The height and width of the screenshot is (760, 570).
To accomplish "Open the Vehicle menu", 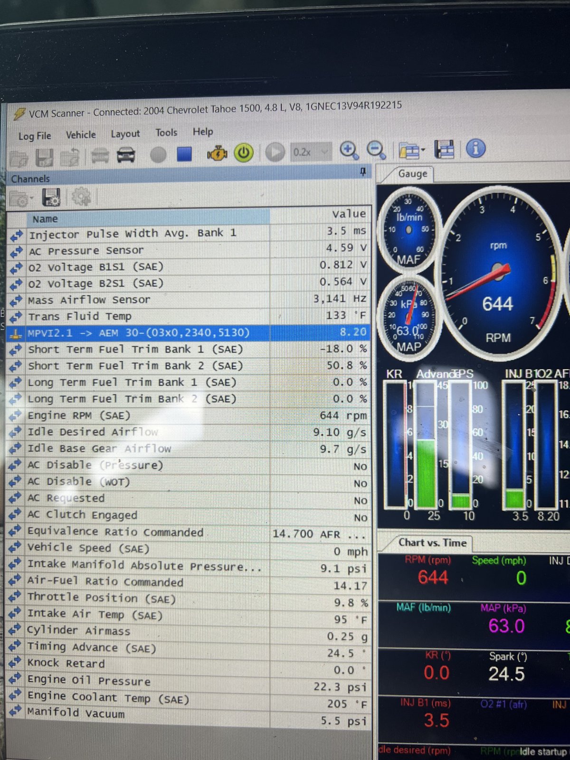I will 81,135.
